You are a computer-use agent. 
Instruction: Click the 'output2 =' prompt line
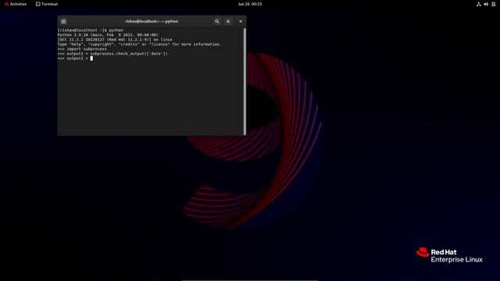[75, 59]
